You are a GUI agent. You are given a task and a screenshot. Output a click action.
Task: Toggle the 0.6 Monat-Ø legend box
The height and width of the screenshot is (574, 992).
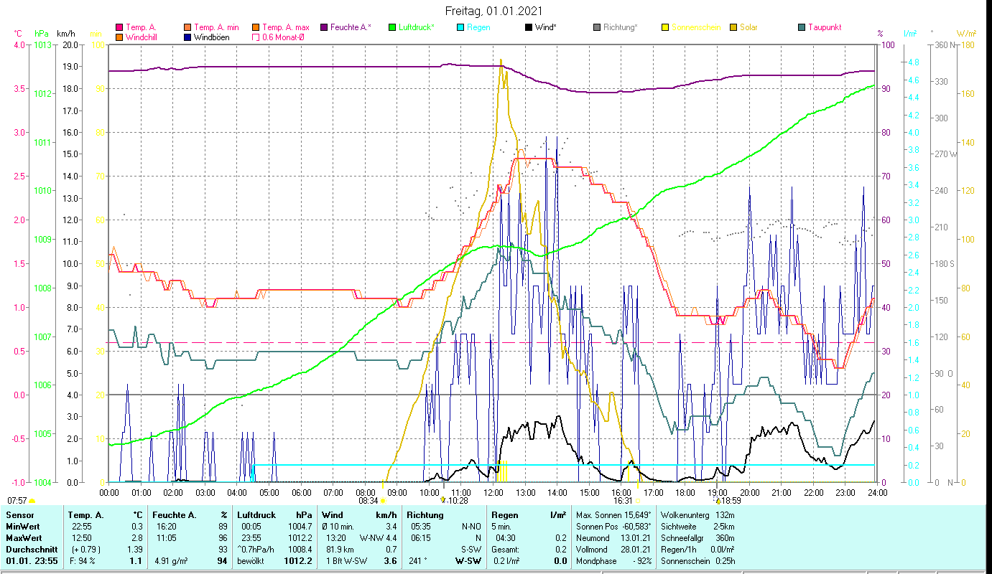click(256, 37)
